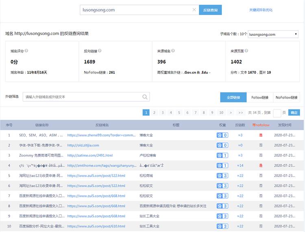Click the 权重 column header
305x232 pixels.
click(222, 125)
